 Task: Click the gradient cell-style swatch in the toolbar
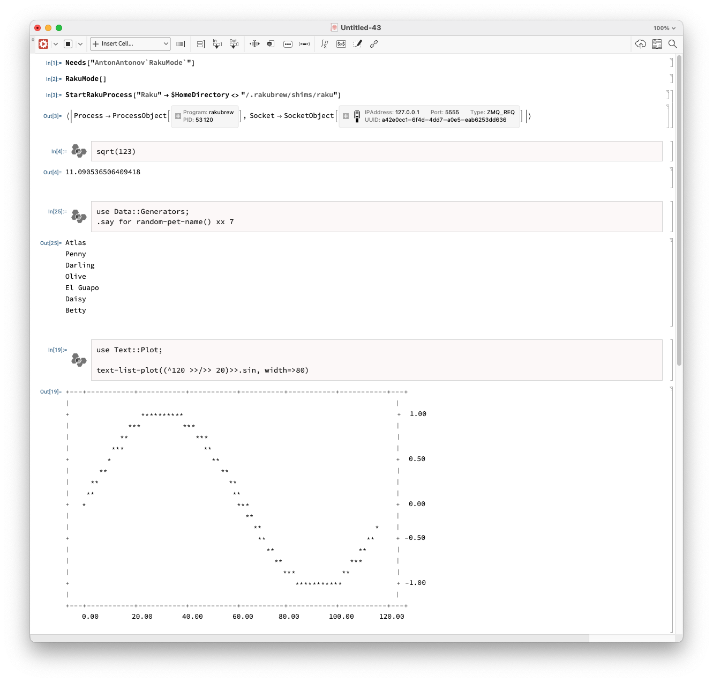180,43
